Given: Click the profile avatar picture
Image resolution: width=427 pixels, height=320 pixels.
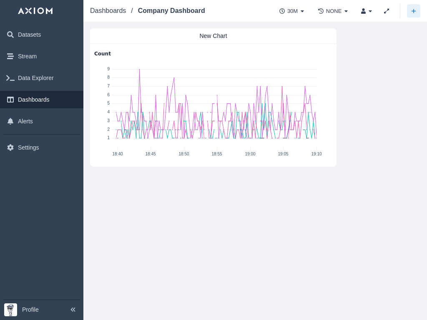Looking at the screenshot, I should coord(11,310).
